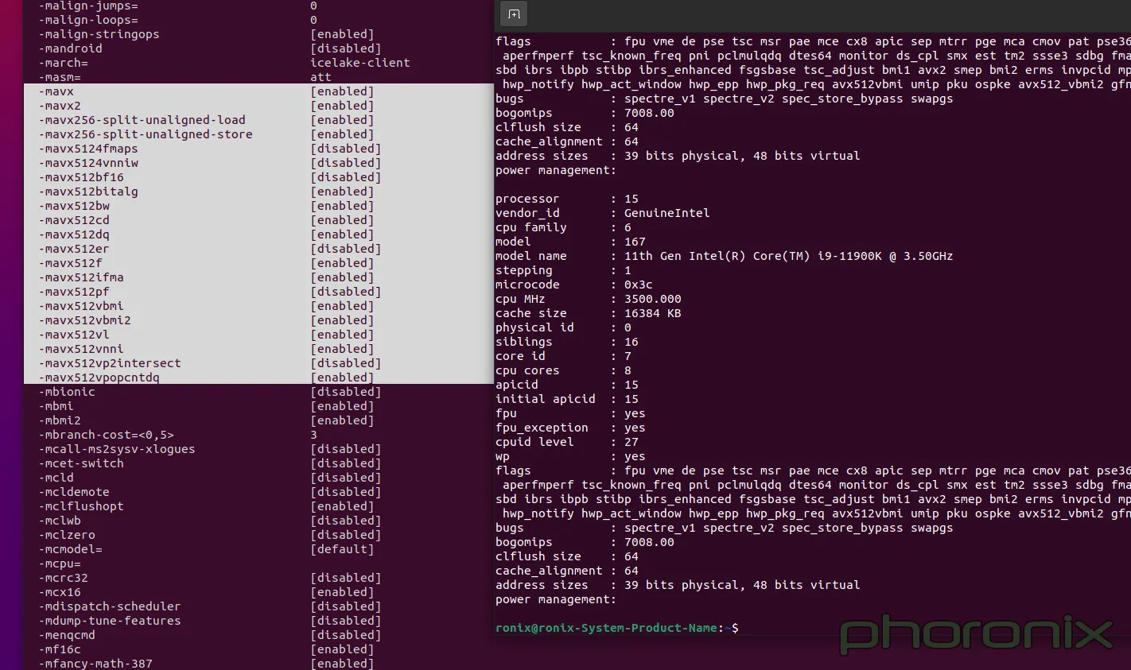Click the 'cpu family' label
The image size is (1131, 670).
tap(531, 227)
